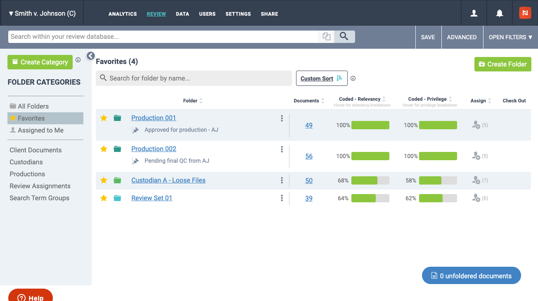Toggle star for Custodian A - Loose Files
The height and width of the screenshot is (301, 538).
[x=104, y=180]
